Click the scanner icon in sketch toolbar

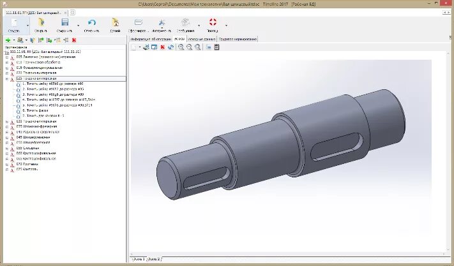tap(146, 47)
